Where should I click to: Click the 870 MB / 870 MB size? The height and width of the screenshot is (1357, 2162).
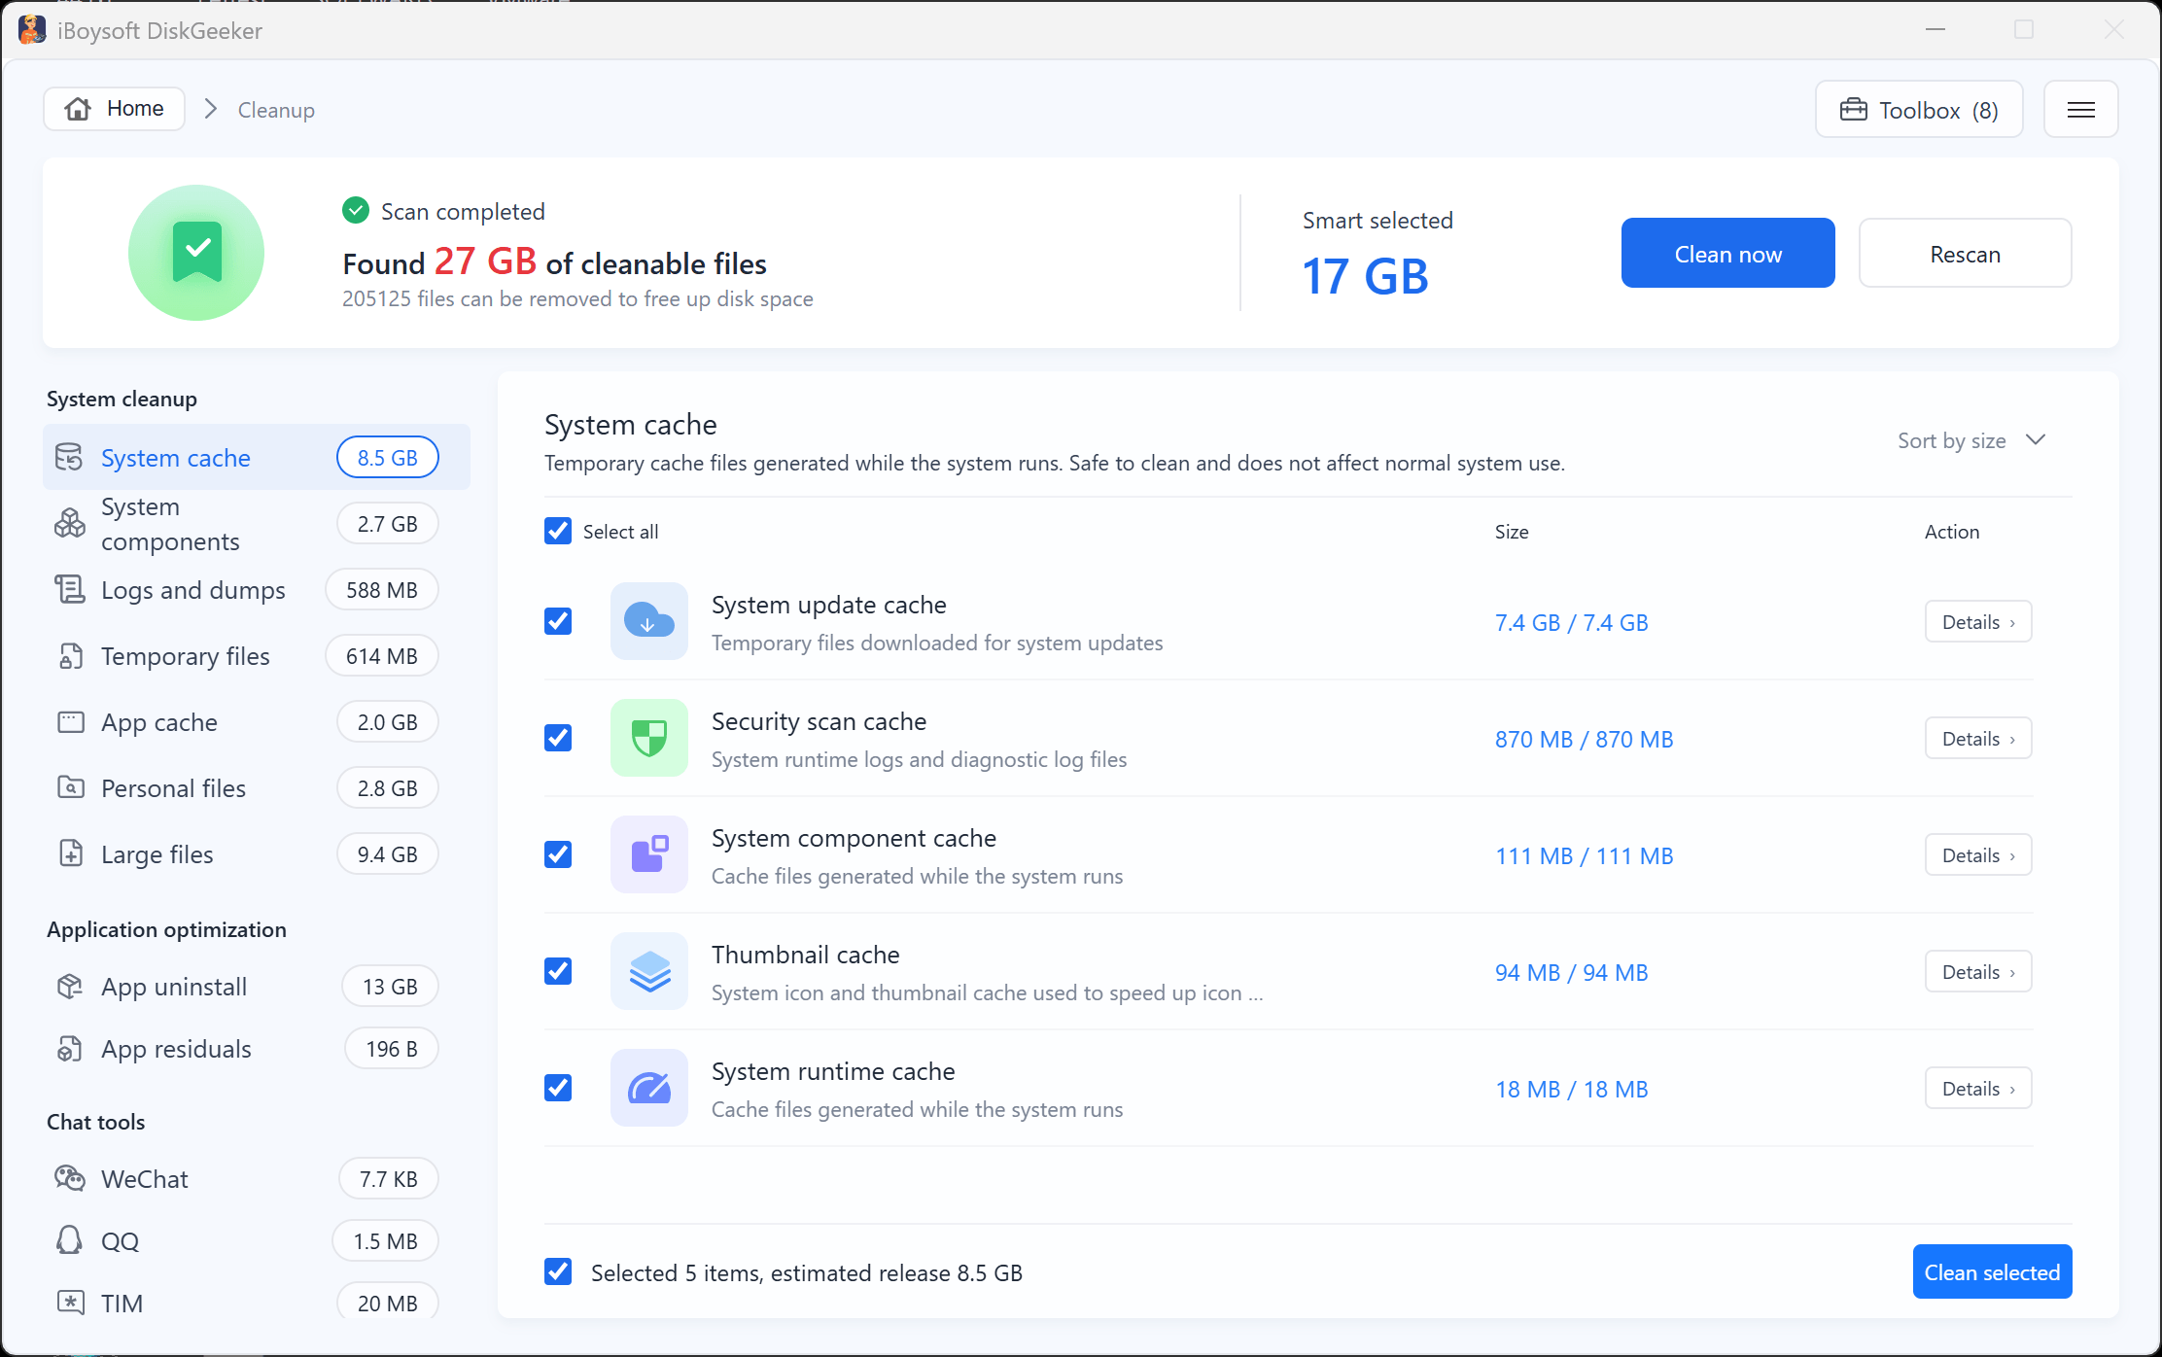point(1584,739)
